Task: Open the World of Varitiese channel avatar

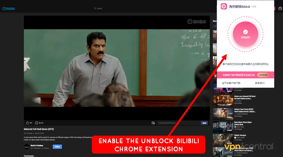Action: 26,147
